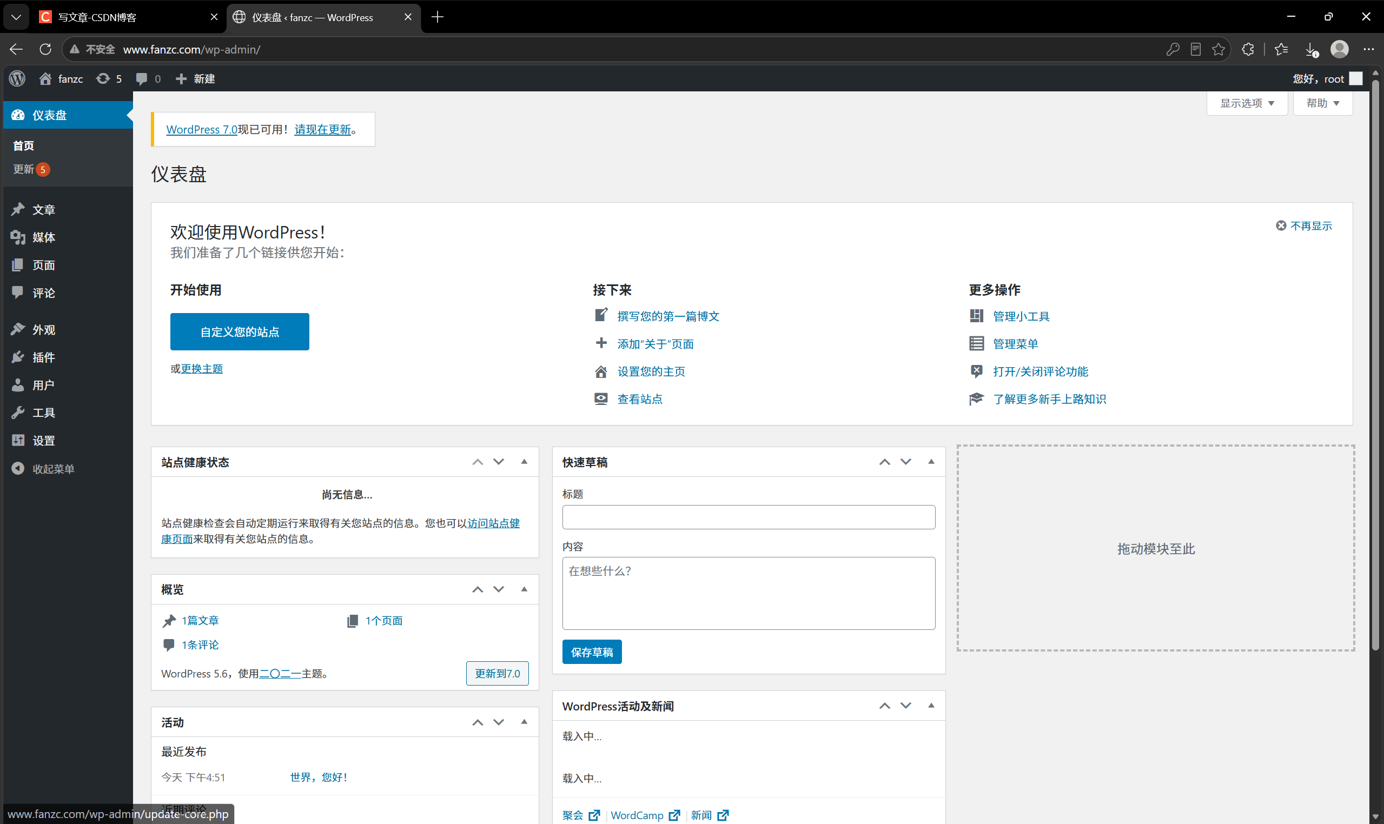Move 快速草稿 widget down
The width and height of the screenshot is (1384, 824).
pyautogui.click(x=906, y=462)
